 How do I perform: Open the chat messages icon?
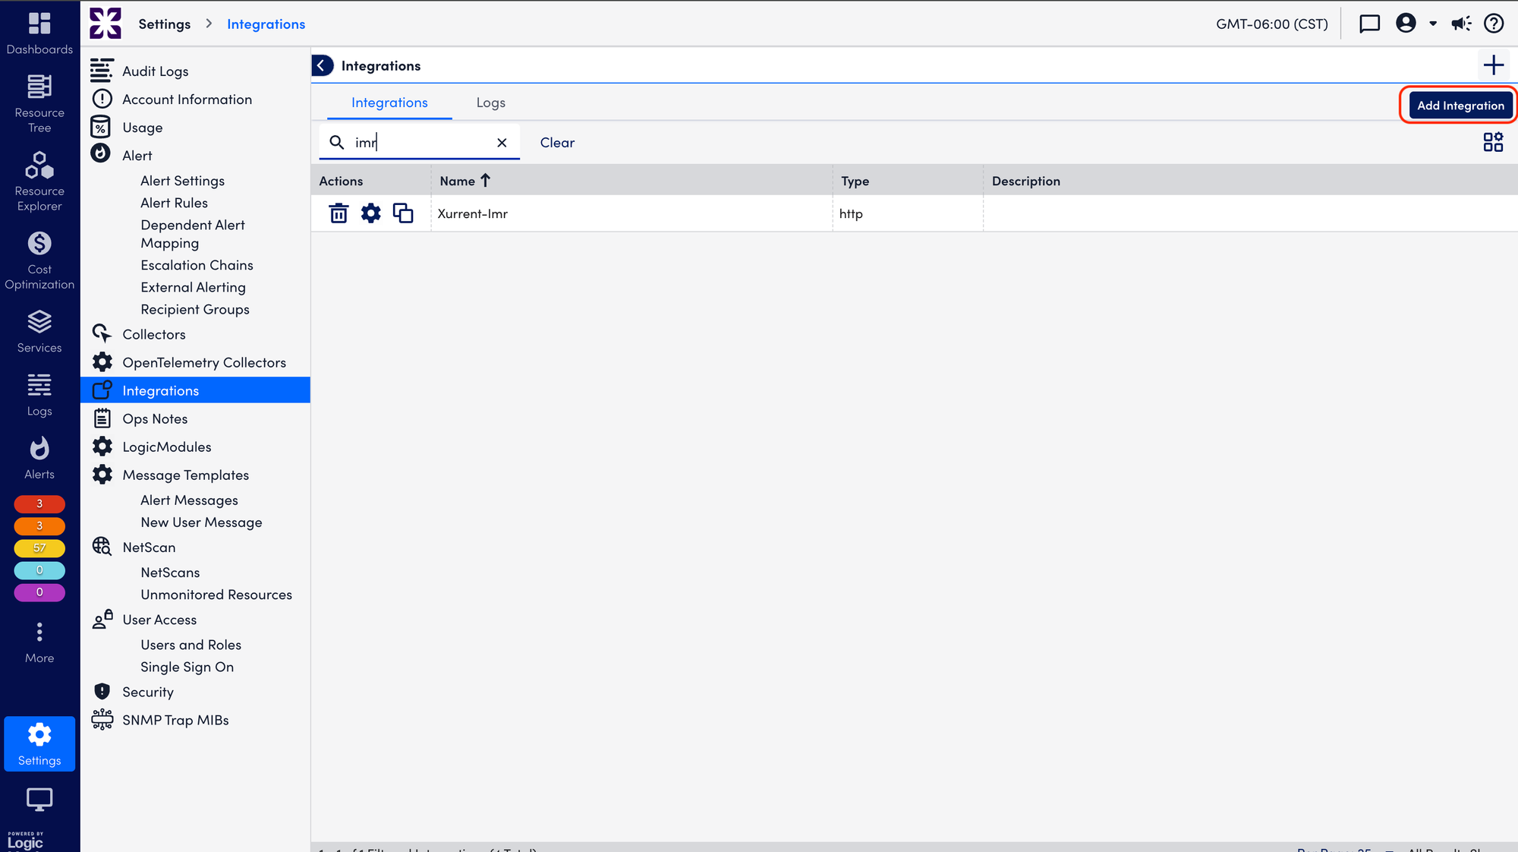point(1369,24)
